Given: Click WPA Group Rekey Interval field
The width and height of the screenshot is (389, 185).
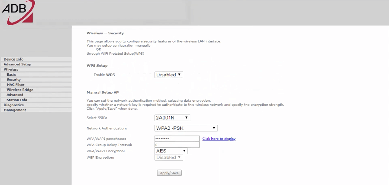Looking at the screenshot, I should (x=177, y=145).
